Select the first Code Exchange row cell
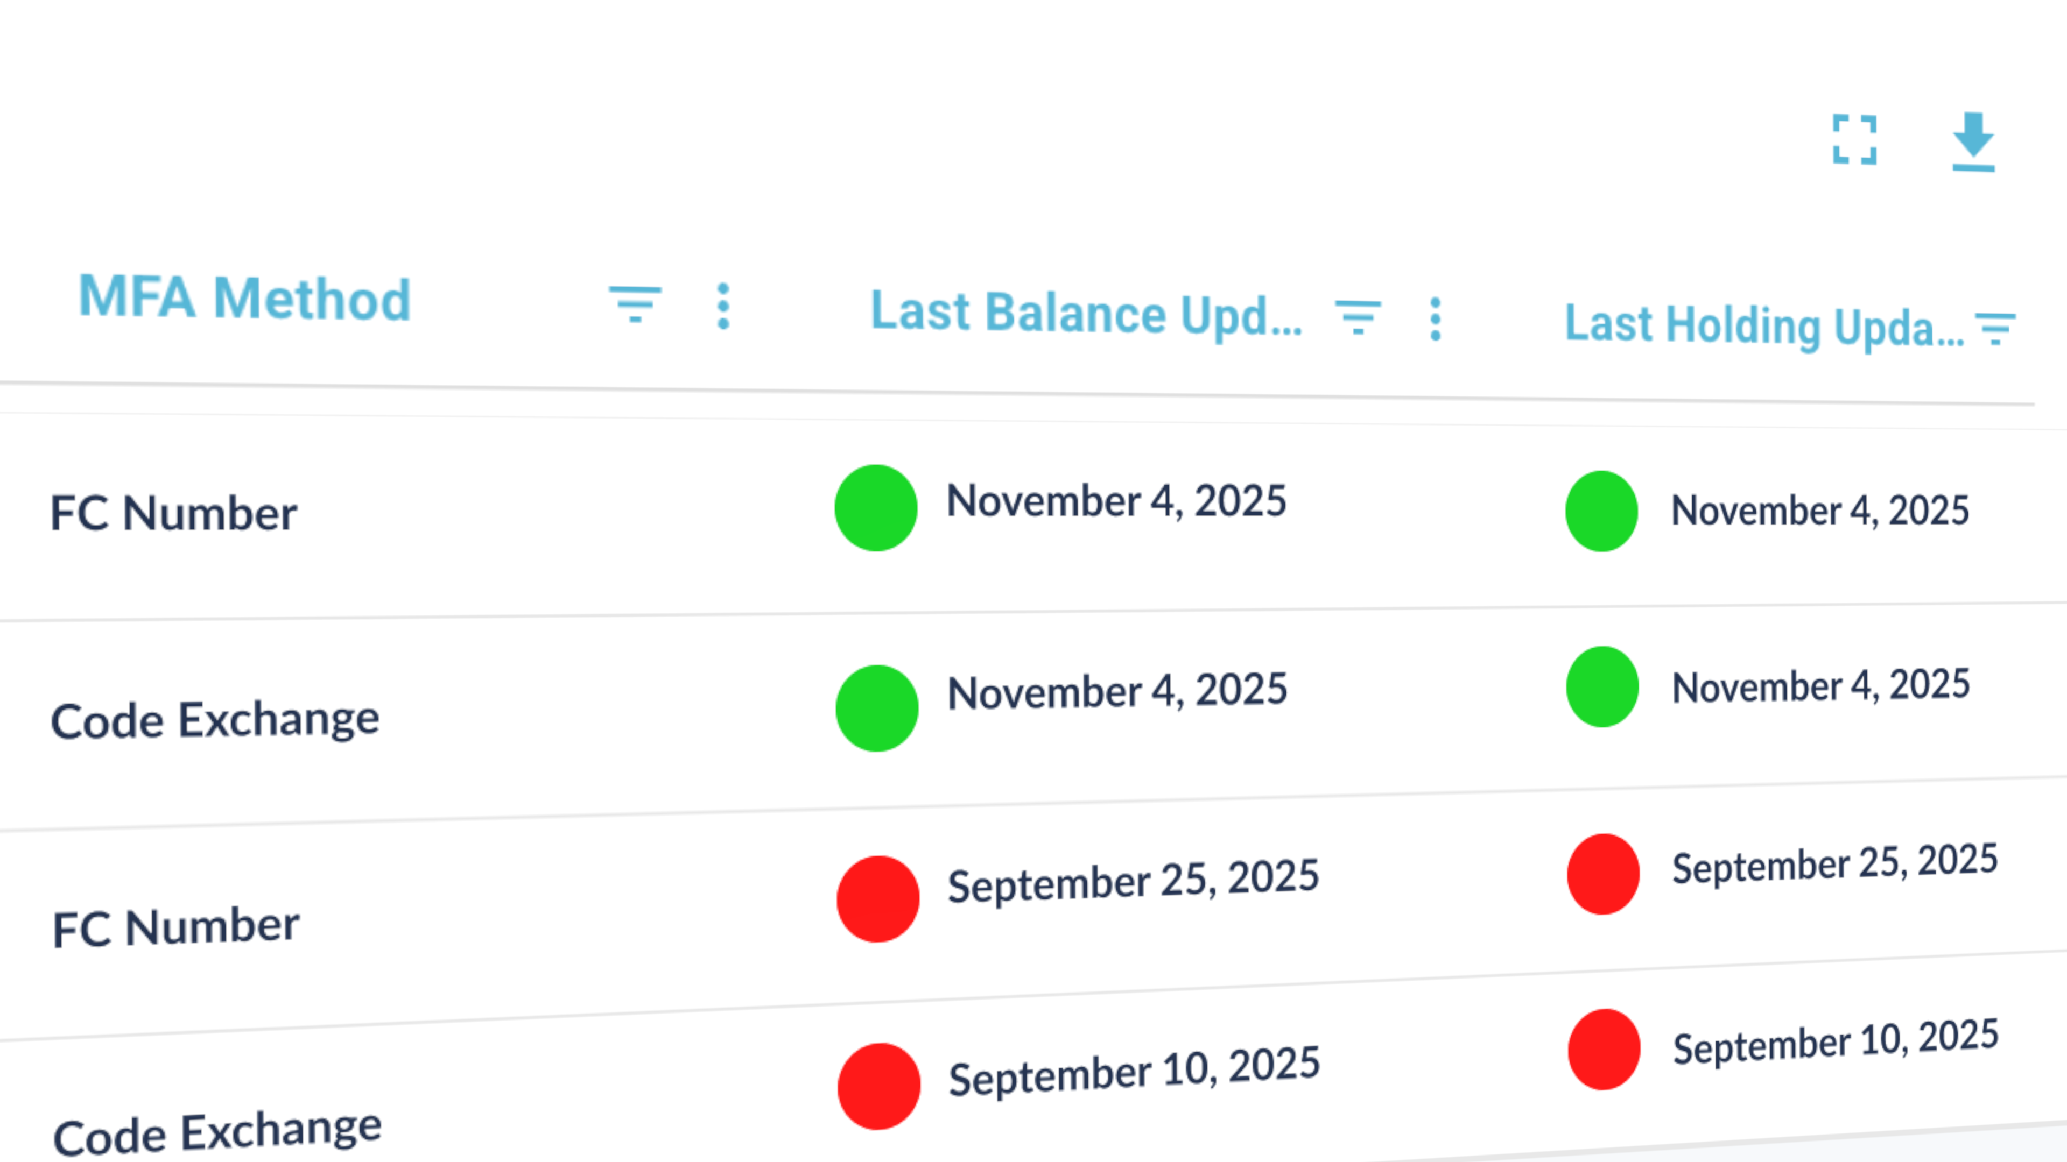This screenshot has width=2067, height=1162. tap(215, 719)
